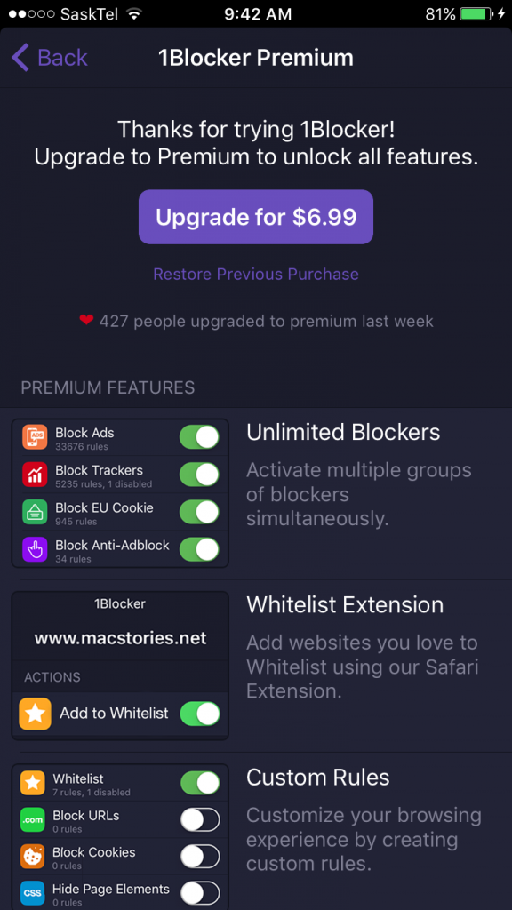Image resolution: width=512 pixels, height=910 pixels.
Task: Enable the Block URLs toggle
Action: click(x=200, y=819)
